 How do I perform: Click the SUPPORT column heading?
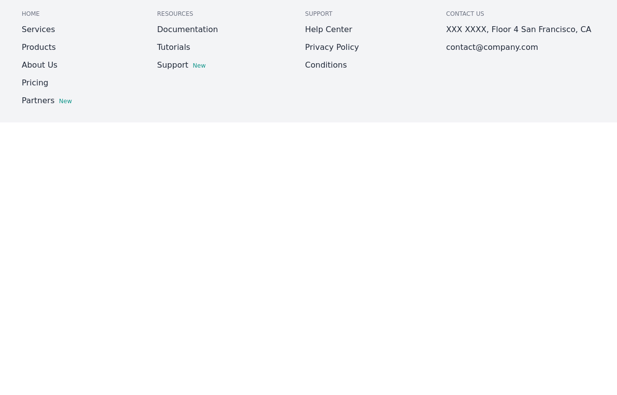coord(318,14)
